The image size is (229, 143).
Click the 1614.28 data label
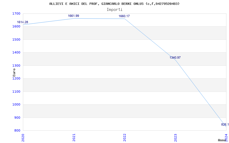tap(23, 22)
